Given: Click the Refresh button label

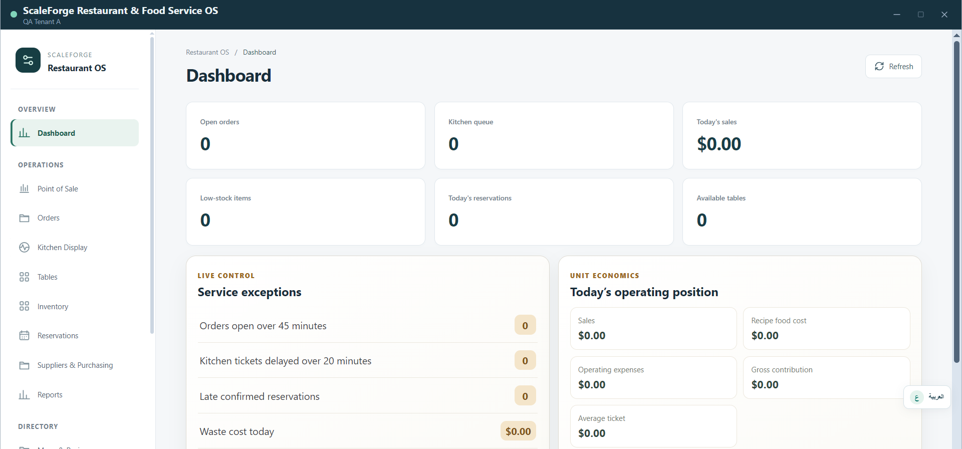Looking at the screenshot, I should pyautogui.click(x=901, y=66).
